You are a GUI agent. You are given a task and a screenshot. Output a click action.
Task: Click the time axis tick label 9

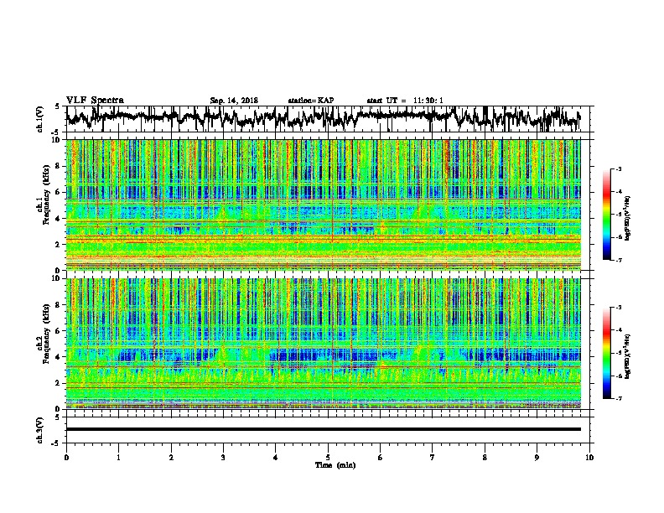pyautogui.click(x=537, y=458)
